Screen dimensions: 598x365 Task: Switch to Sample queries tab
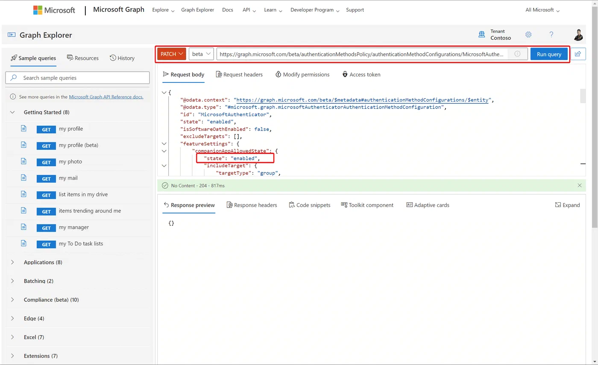point(33,58)
